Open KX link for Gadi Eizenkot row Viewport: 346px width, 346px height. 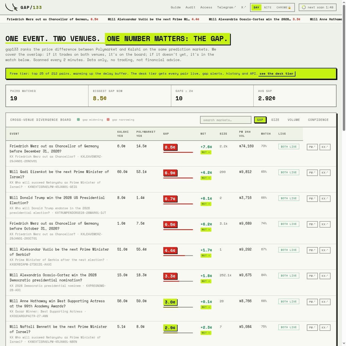pos(325,173)
